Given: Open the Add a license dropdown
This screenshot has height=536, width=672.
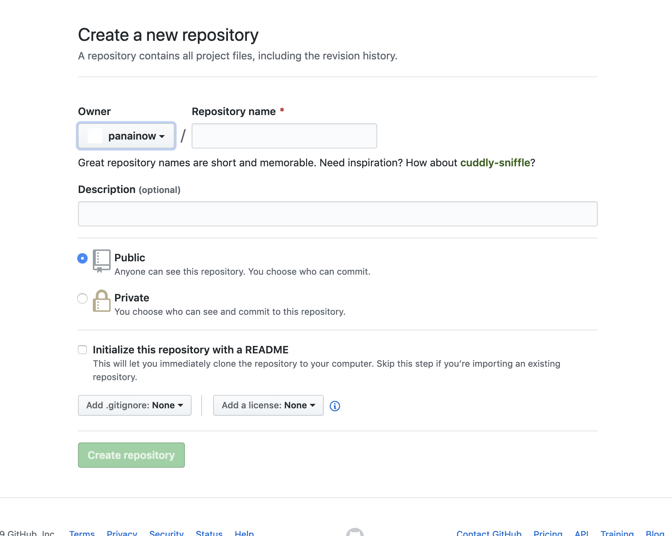Looking at the screenshot, I should (268, 405).
